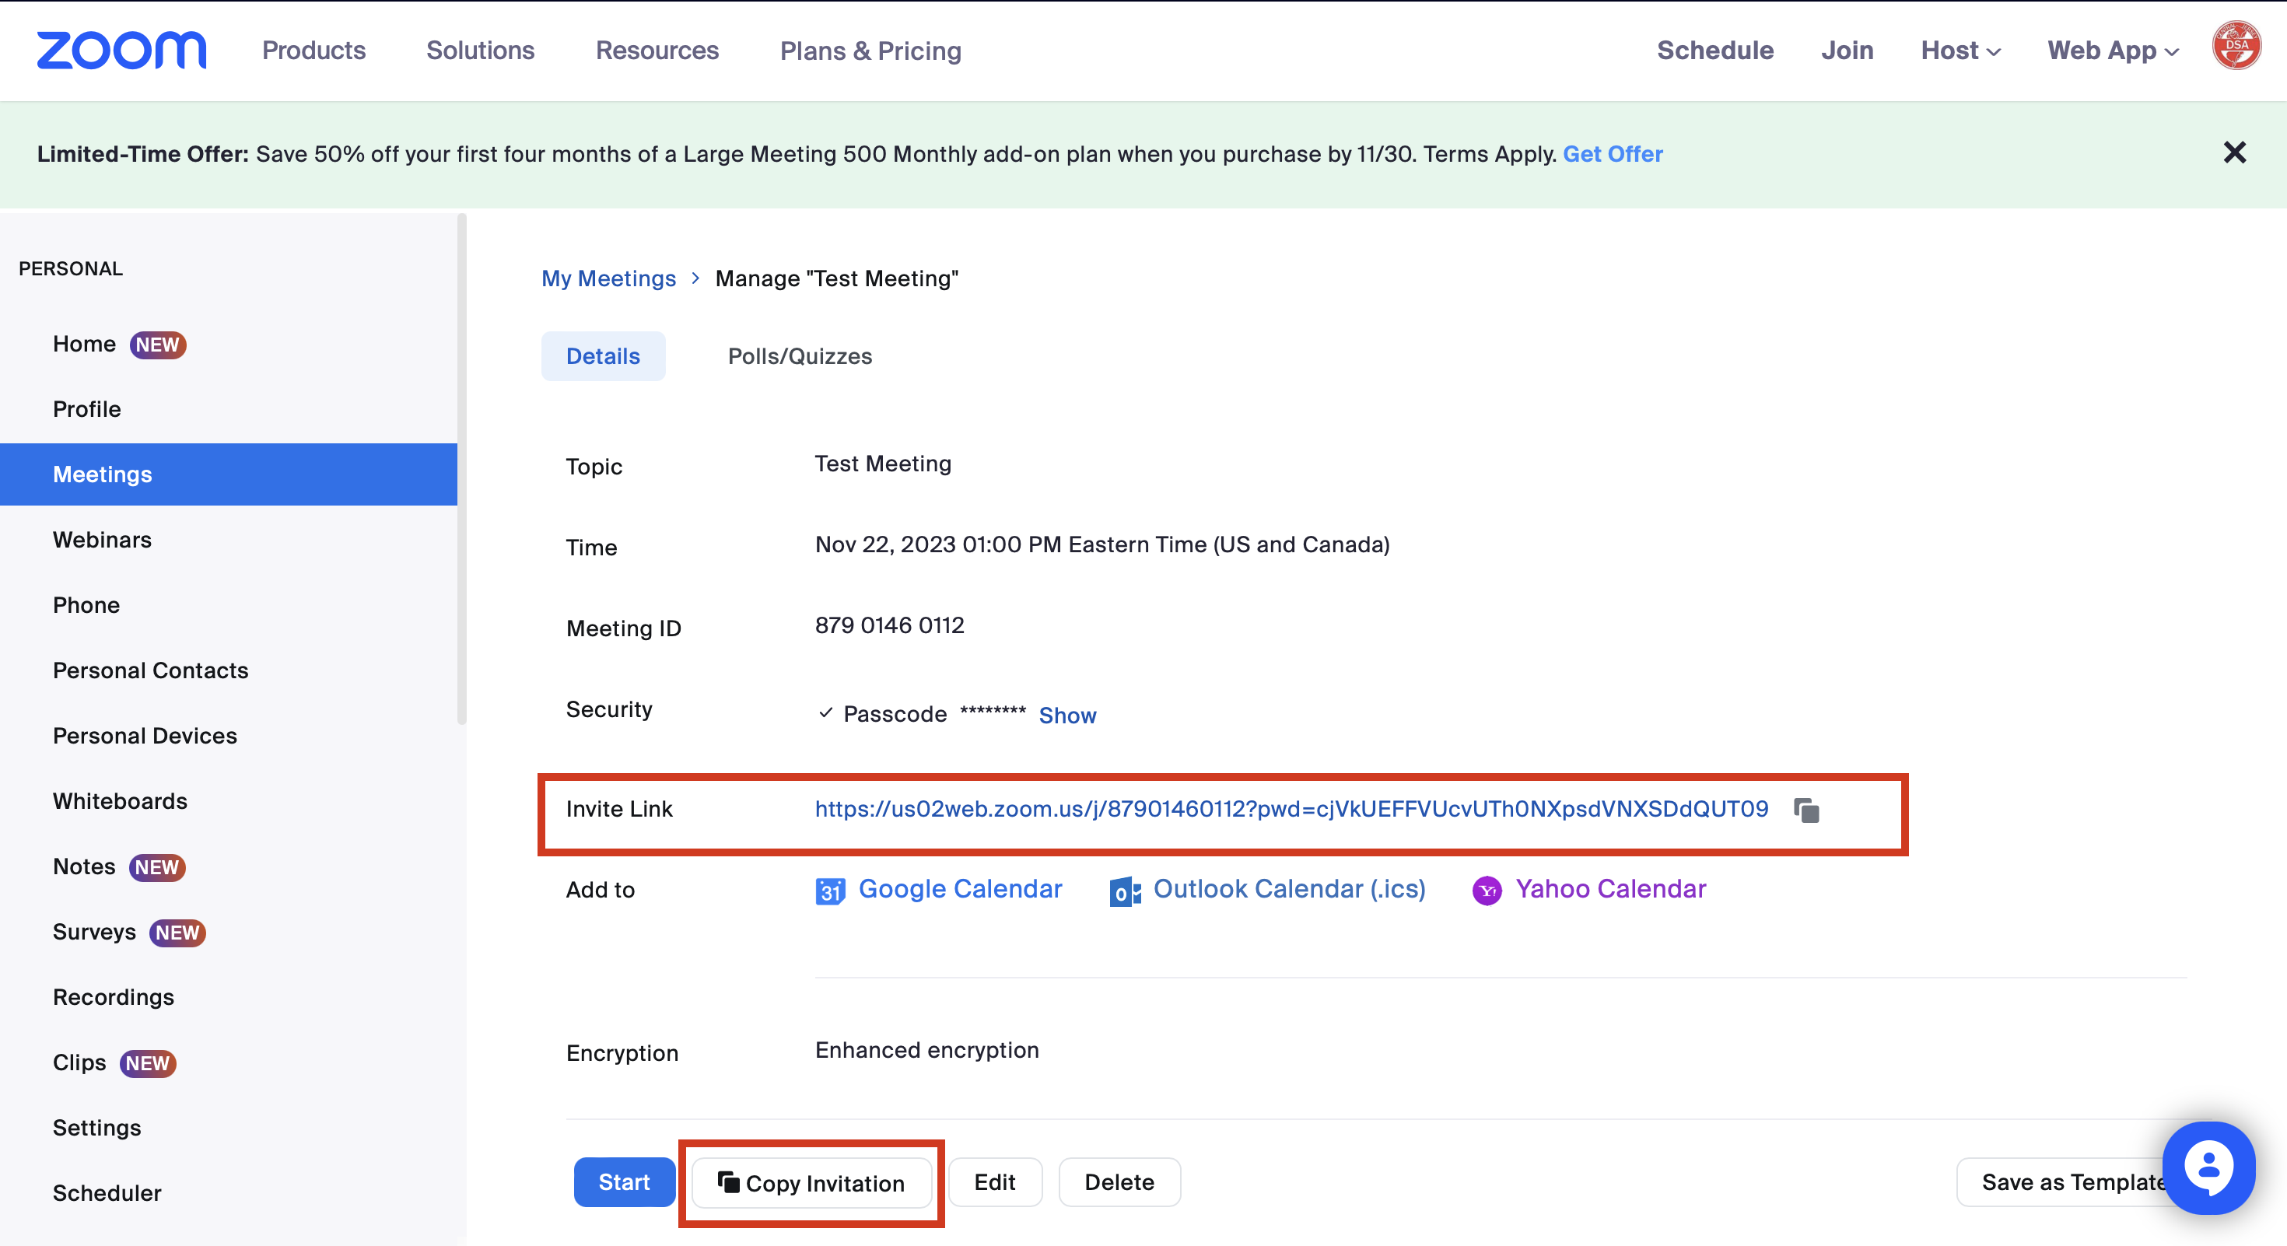The image size is (2287, 1246).
Task: Start the Test Meeting
Action: tap(623, 1182)
